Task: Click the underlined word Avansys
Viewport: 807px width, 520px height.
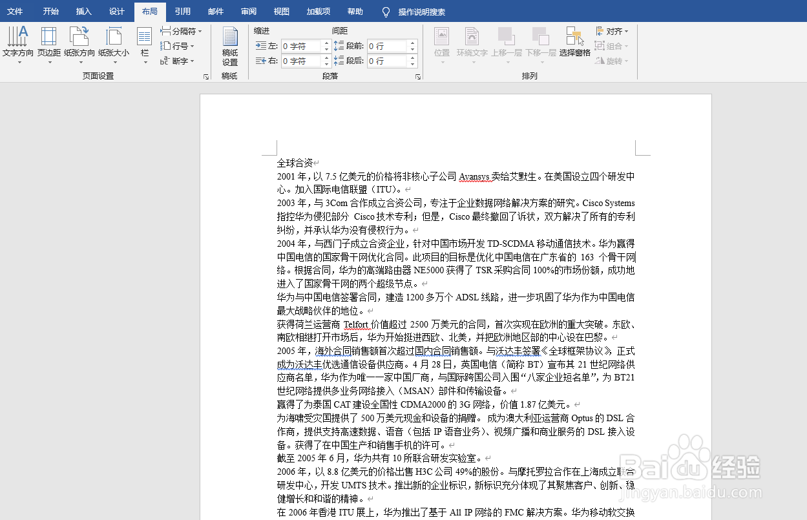Action: (x=474, y=176)
